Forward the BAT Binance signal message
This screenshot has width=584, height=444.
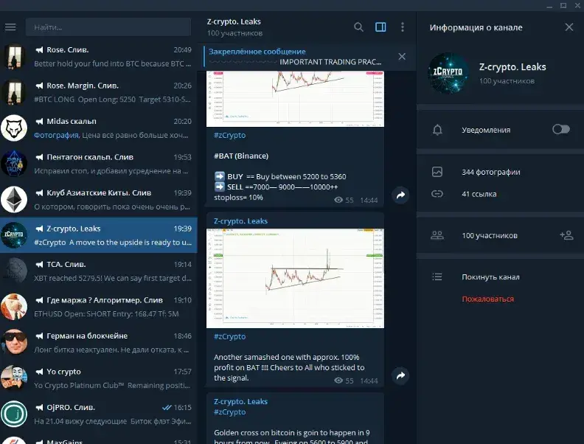tap(400, 195)
